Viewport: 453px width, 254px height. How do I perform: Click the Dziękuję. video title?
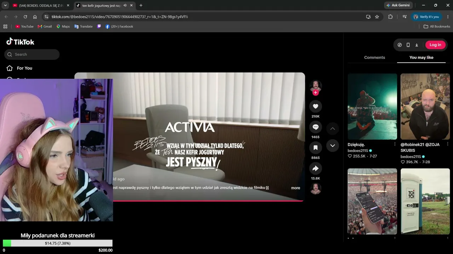tap(356, 145)
